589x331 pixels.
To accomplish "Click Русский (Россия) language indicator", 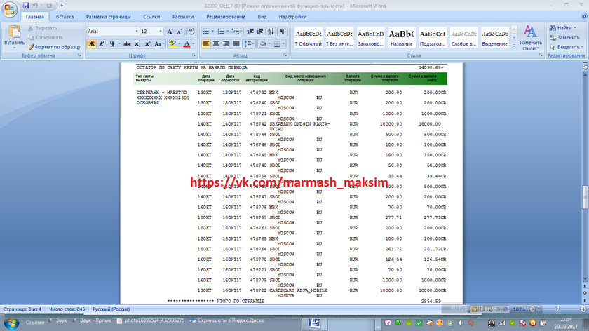I will click(111, 309).
